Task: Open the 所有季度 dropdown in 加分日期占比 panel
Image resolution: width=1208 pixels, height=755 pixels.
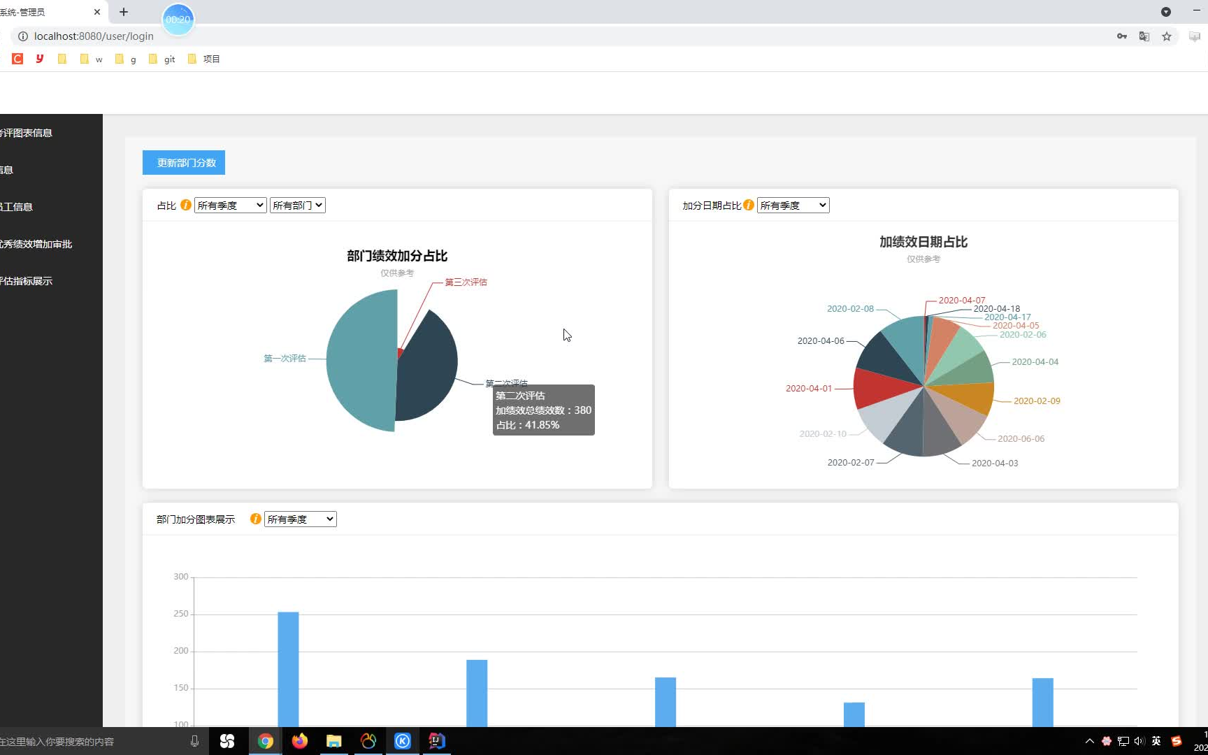Action: coord(793,205)
